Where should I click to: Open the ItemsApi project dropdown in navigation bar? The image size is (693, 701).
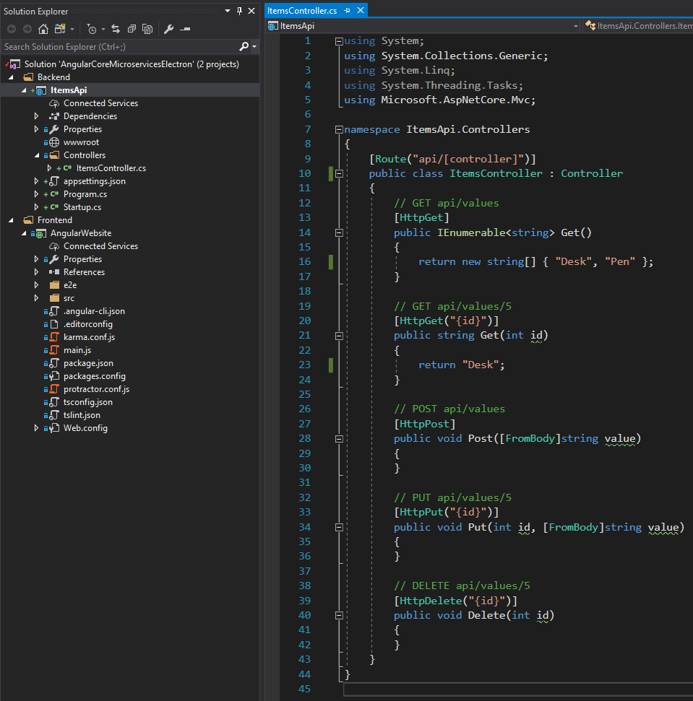pyautogui.click(x=576, y=26)
